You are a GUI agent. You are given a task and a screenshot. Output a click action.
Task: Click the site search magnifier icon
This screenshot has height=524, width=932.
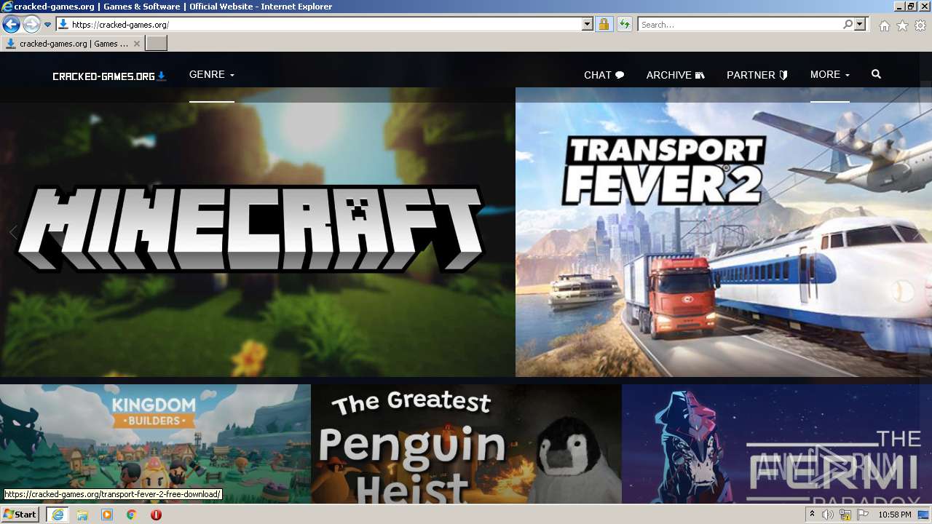[x=876, y=74]
